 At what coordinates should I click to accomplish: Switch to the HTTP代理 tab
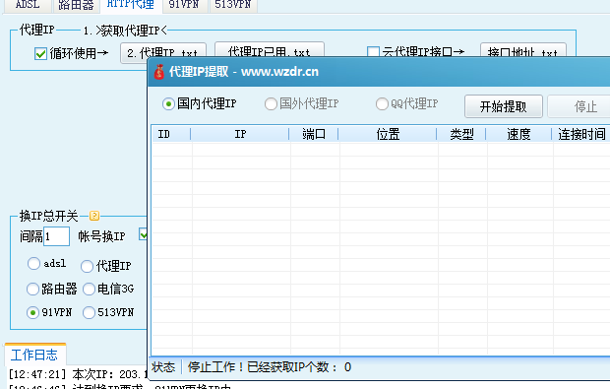131,6
